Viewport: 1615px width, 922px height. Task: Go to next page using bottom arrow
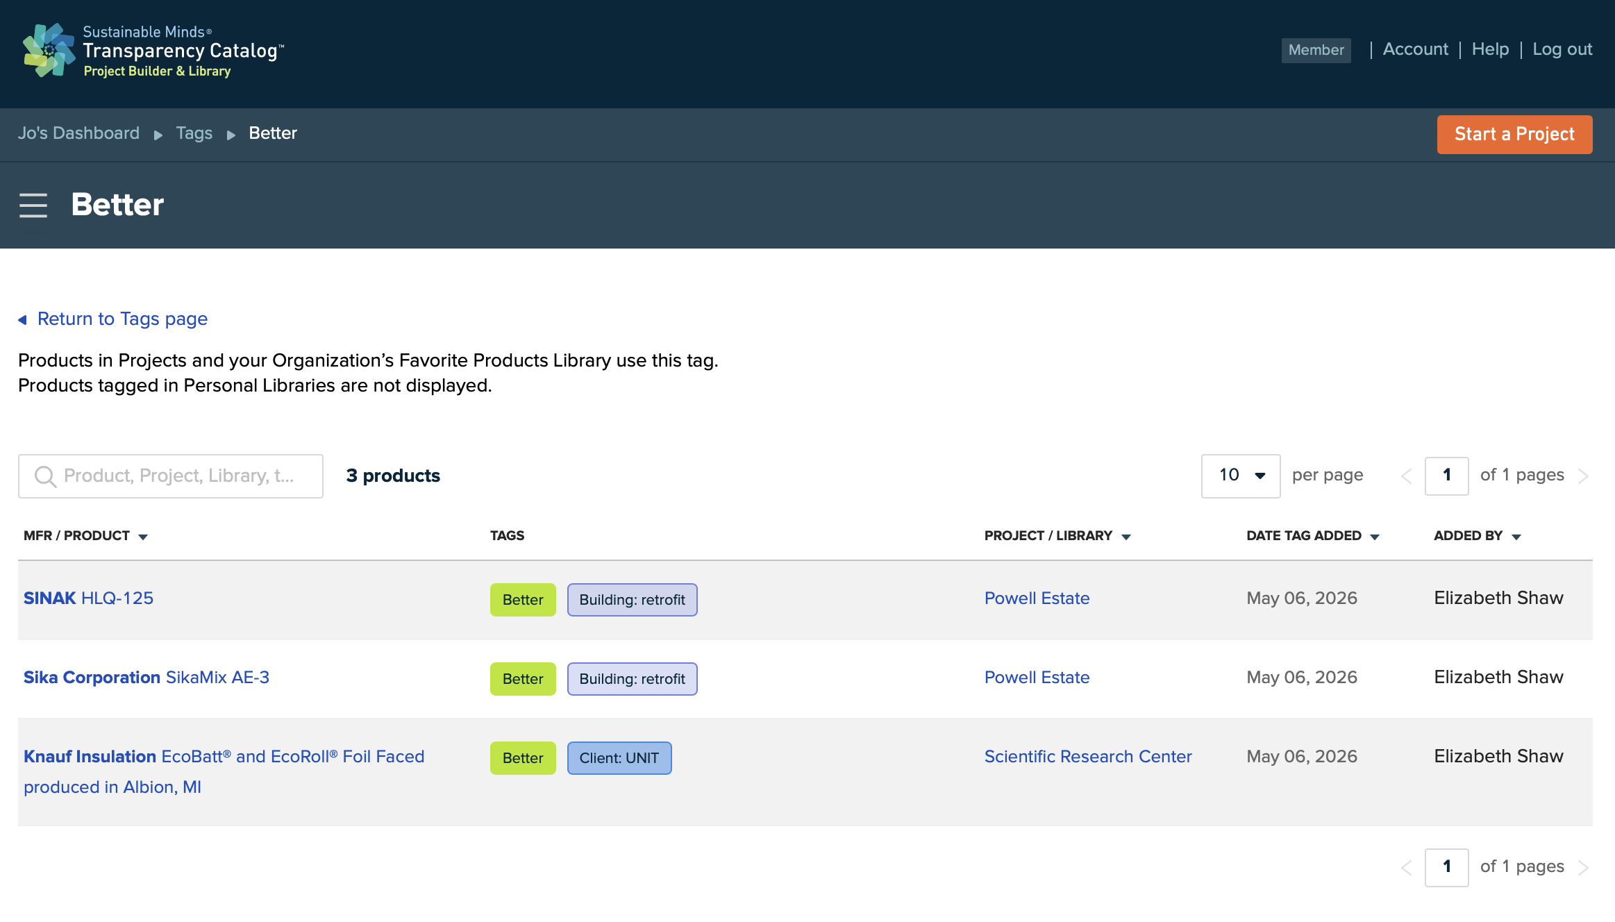pyautogui.click(x=1583, y=868)
